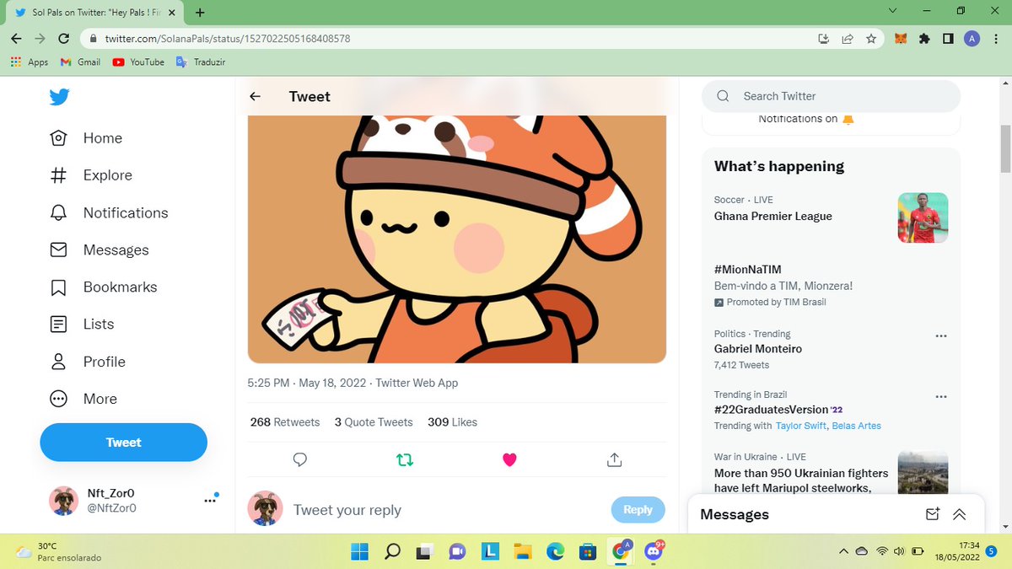Open the Chrome profile avatar
Viewport: 1012px width, 569px height.
click(972, 39)
